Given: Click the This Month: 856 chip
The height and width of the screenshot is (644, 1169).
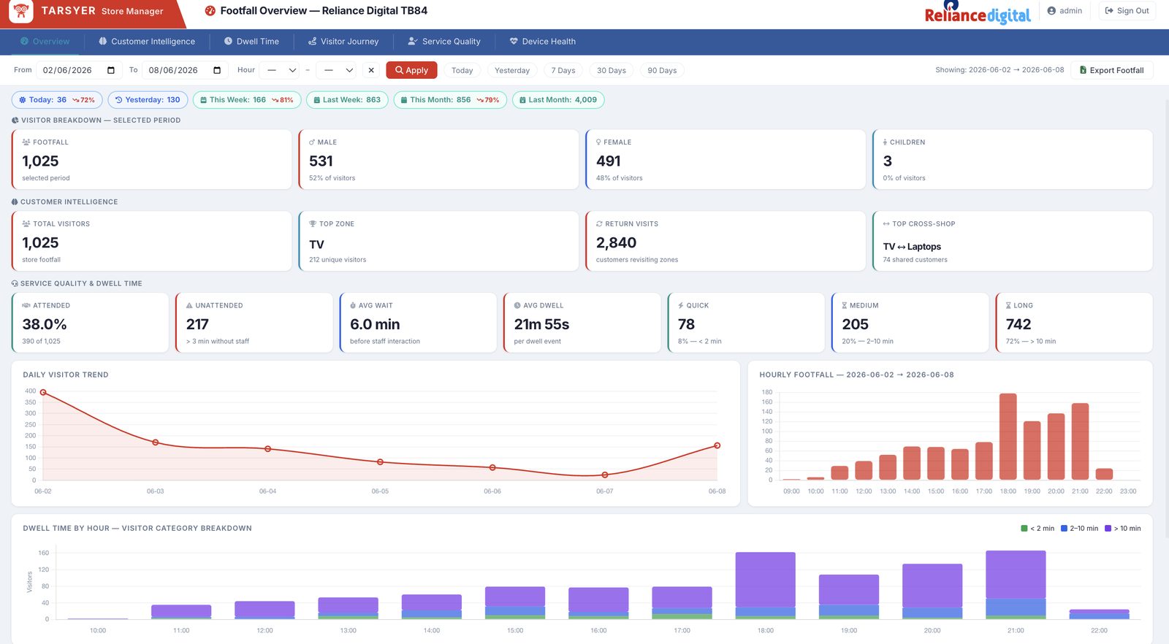Looking at the screenshot, I should (450, 100).
